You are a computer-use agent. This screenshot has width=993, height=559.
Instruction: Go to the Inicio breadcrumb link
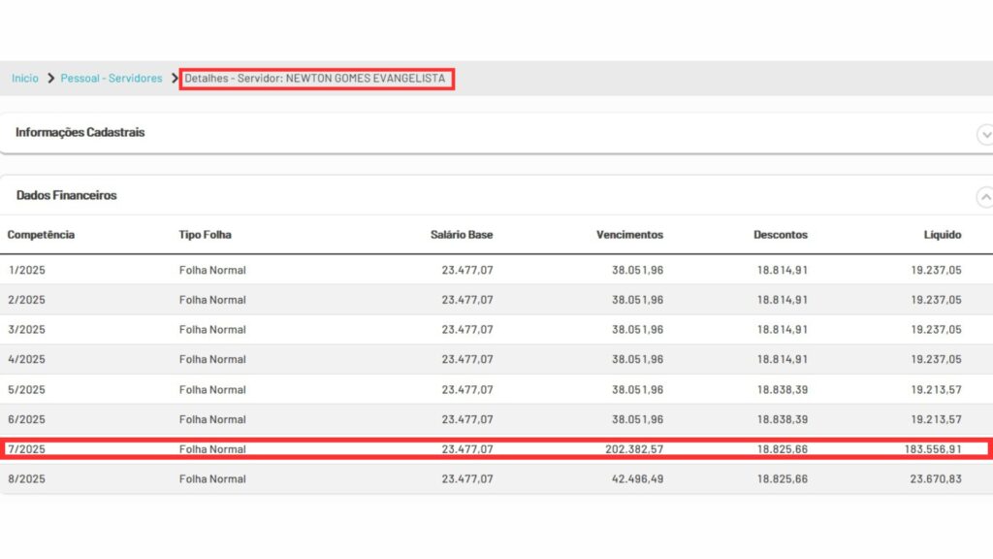click(x=25, y=79)
